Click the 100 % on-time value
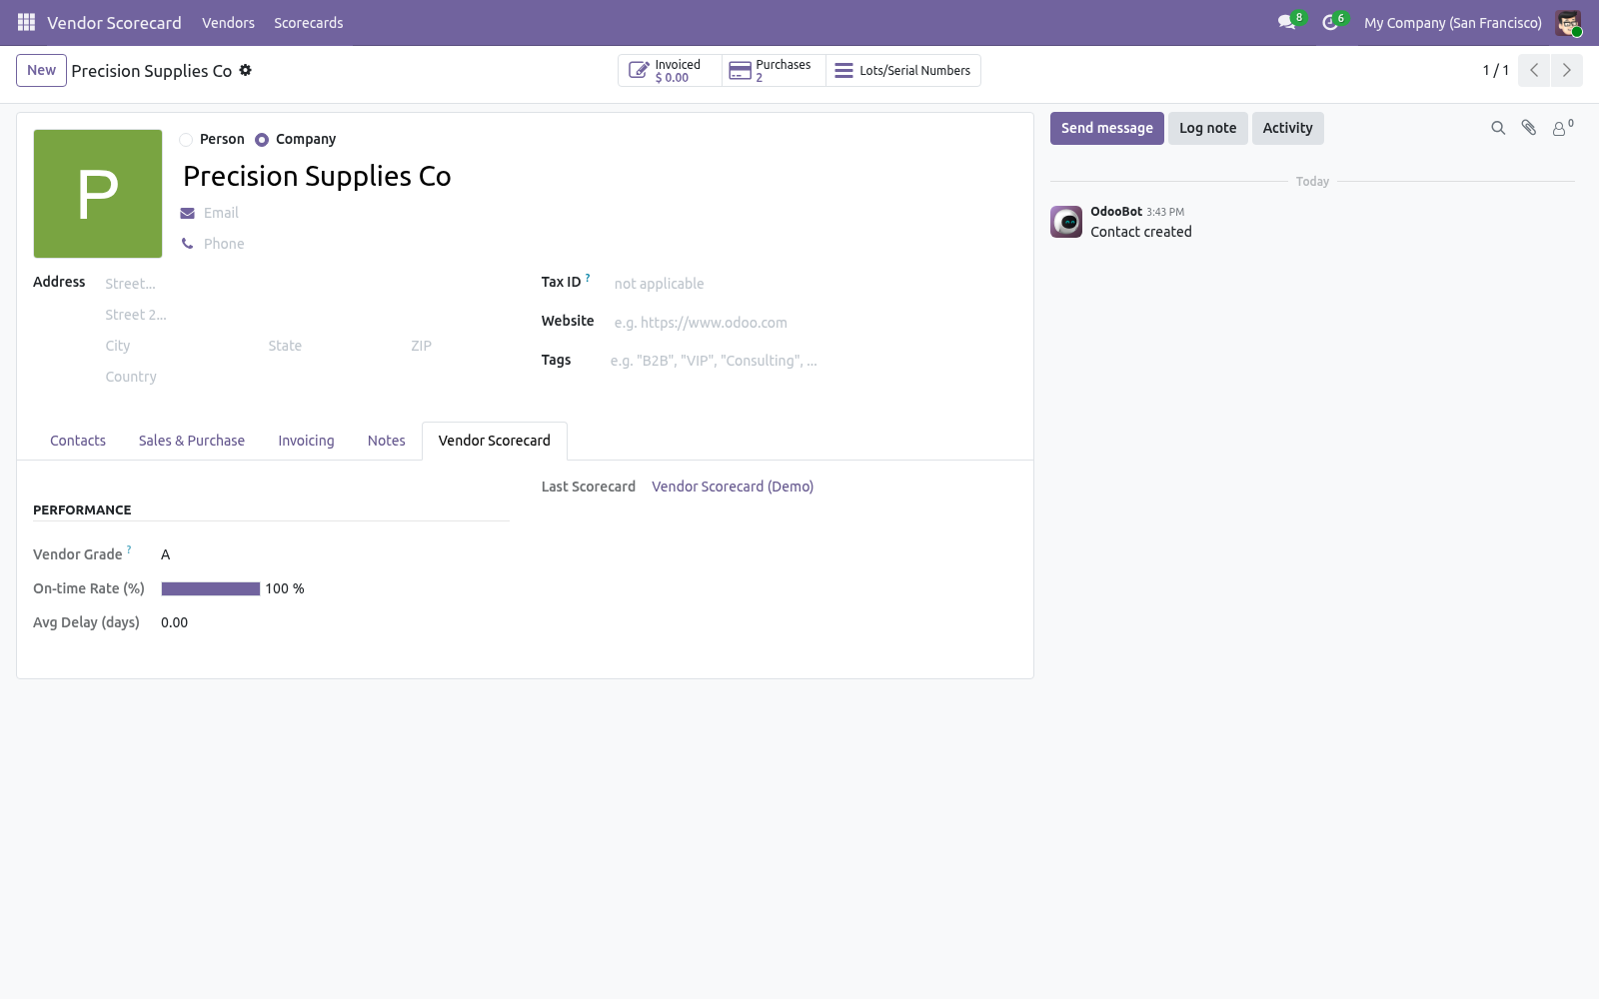 [x=285, y=588]
